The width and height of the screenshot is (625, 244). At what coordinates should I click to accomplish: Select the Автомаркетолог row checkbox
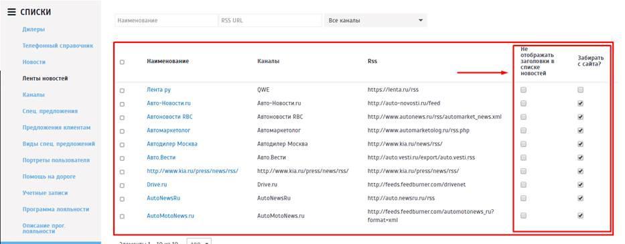point(122,131)
